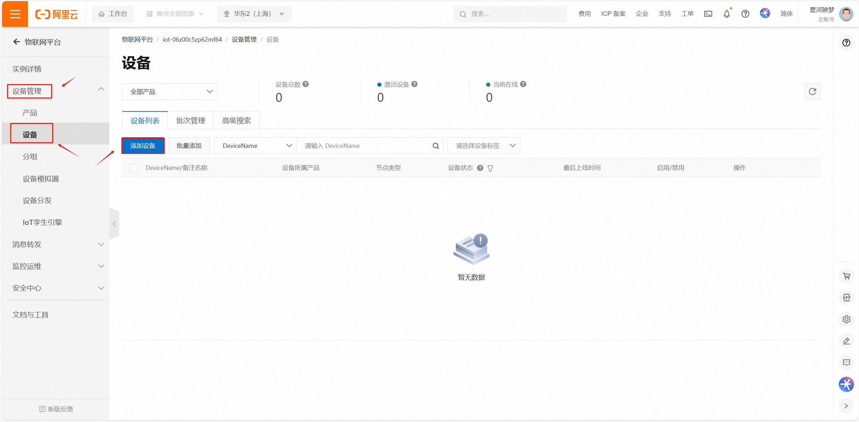Open the shopping cart icon in right sidebar

[846, 276]
